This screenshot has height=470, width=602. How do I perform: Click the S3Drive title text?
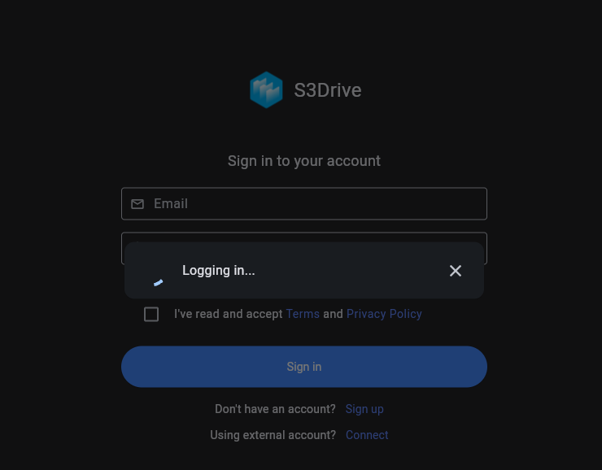click(x=328, y=90)
